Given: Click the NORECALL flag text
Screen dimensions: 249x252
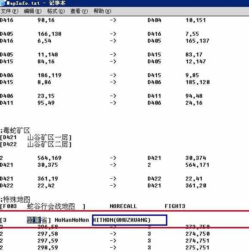Looking at the screenshot, I should click(x=123, y=206).
